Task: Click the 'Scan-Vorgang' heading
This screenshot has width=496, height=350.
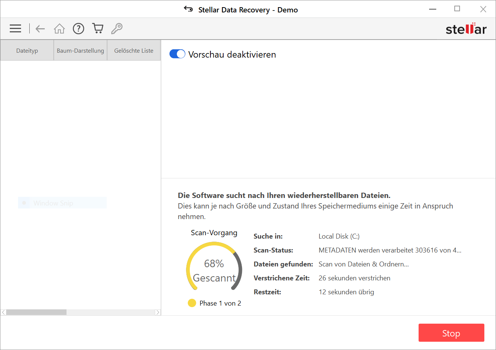Action: click(214, 233)
